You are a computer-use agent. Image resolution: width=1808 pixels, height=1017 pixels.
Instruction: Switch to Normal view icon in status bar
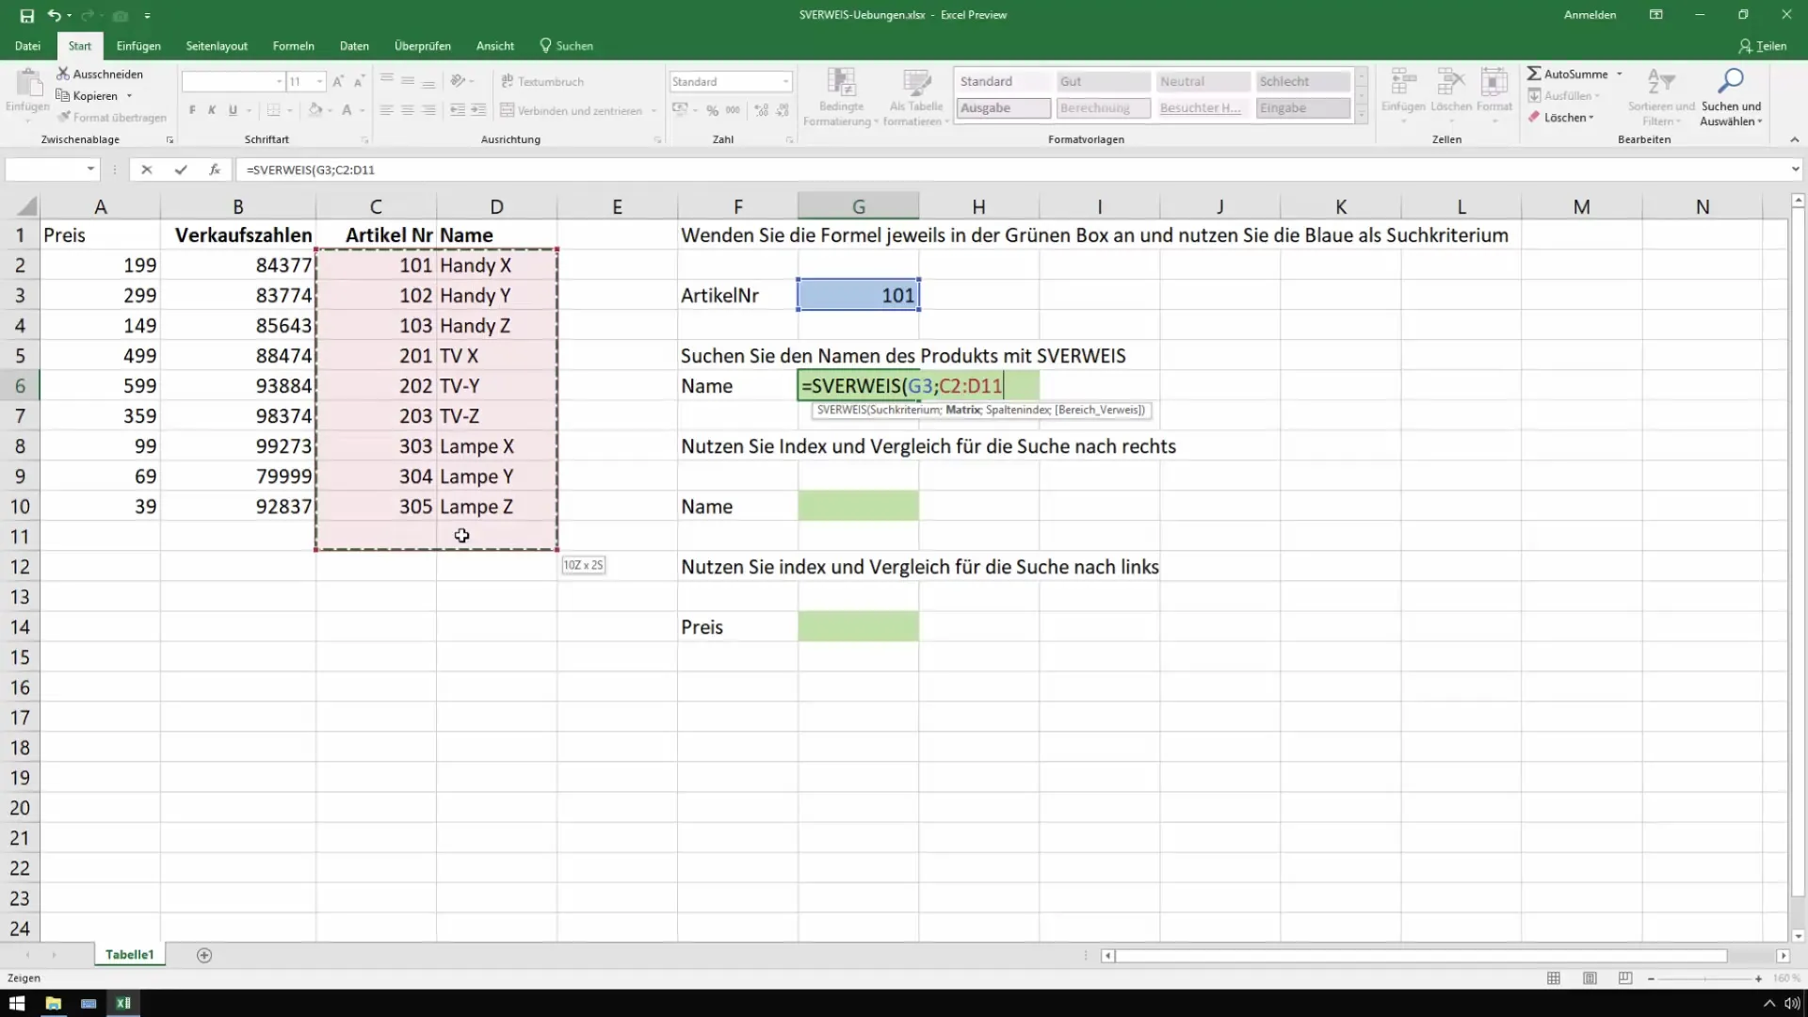pos(1554,978)
